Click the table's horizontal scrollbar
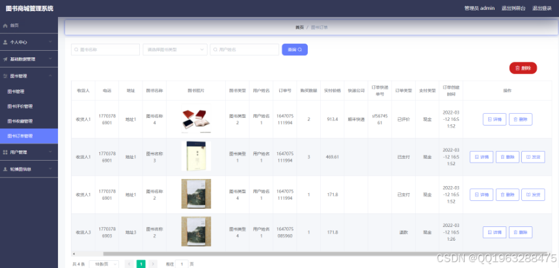 click(x=327, y=254)
